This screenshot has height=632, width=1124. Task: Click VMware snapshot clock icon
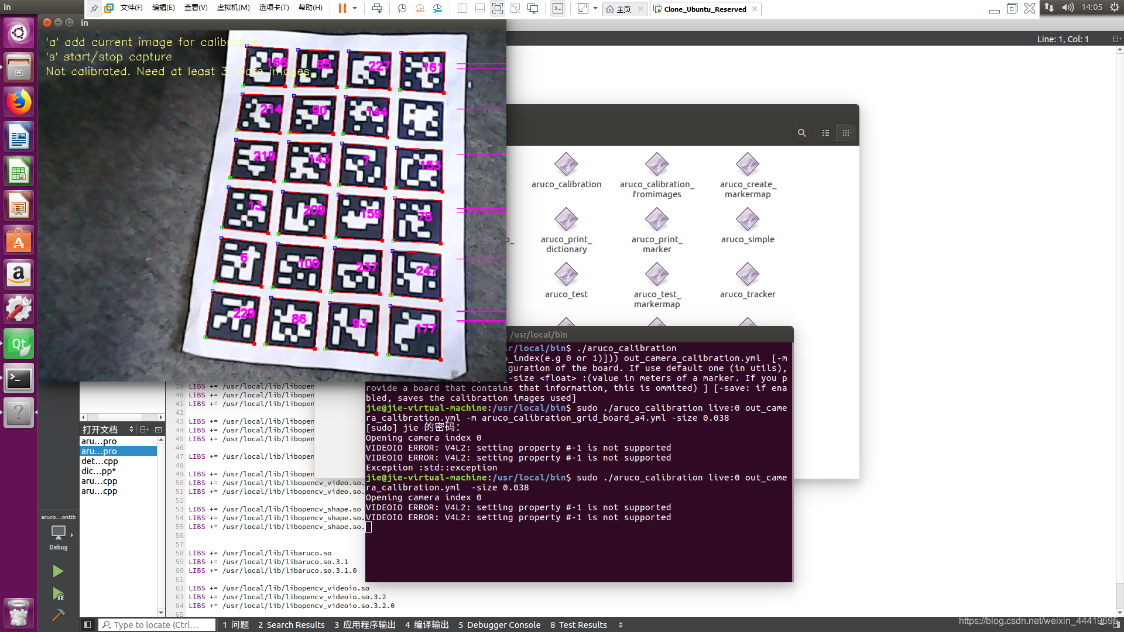[x=402, y=9]
